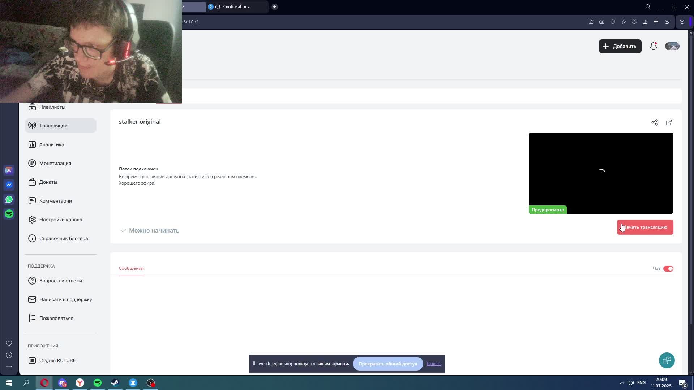Image resolution: width=694 pixels, height=390 pixels.
Task: Open user profile avatar menu
Action: [x=672, y=46]
